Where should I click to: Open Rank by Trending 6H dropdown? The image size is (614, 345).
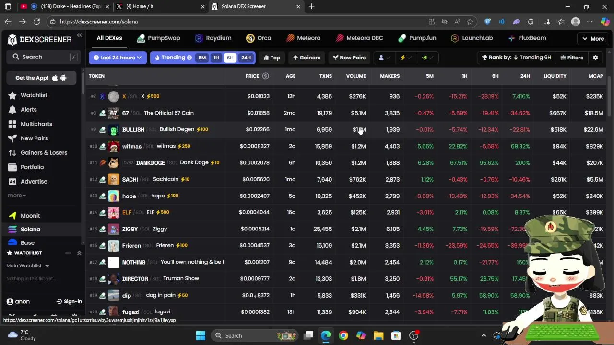pos(517,57)
